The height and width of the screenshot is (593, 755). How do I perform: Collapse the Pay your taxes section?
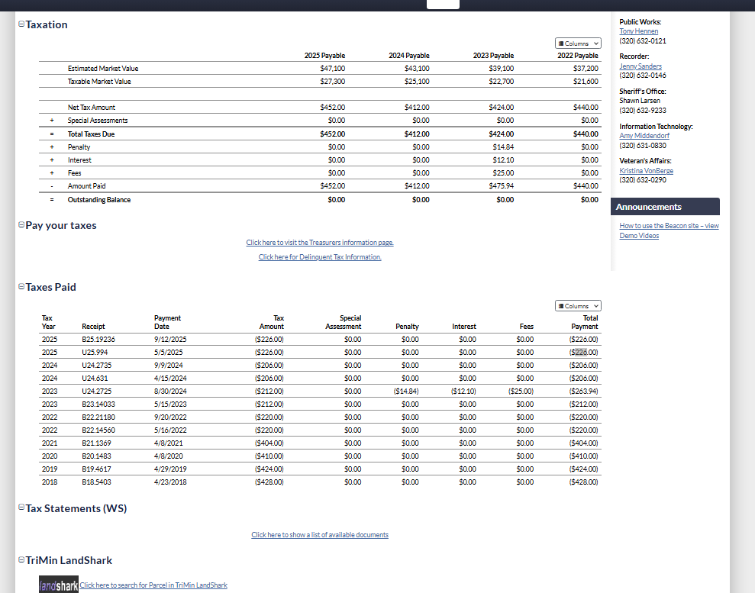coord(21,226)
